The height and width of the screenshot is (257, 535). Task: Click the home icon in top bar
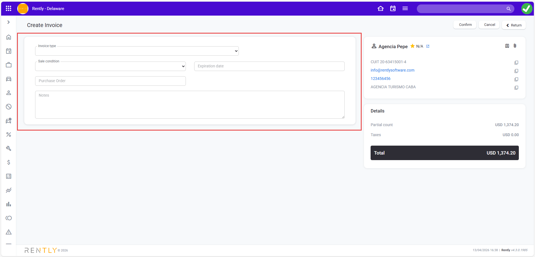(380, 9)
